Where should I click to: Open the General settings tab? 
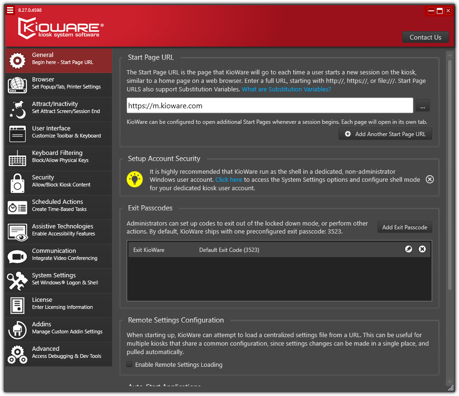58,61
